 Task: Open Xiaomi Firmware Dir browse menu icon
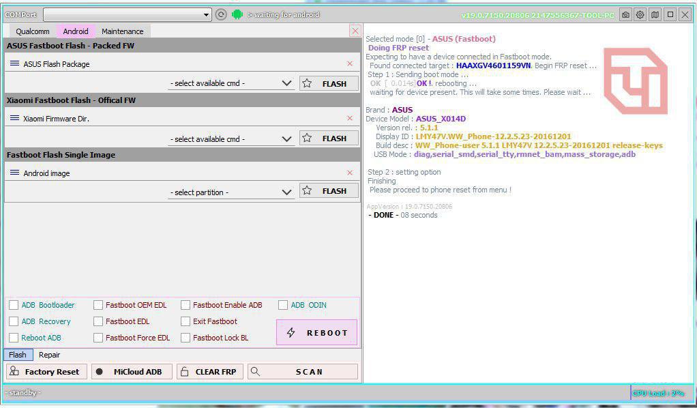[15, 118]
